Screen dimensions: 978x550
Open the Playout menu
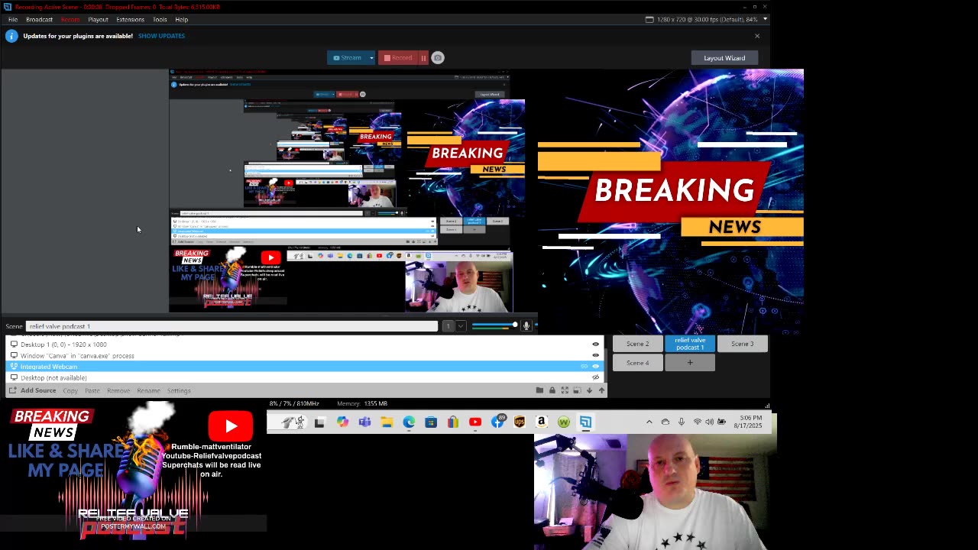(x=98, y=19)
